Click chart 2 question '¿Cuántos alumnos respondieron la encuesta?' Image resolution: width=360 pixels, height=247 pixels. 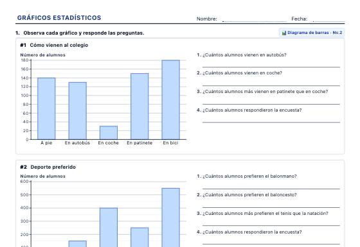tap(252, 232)
